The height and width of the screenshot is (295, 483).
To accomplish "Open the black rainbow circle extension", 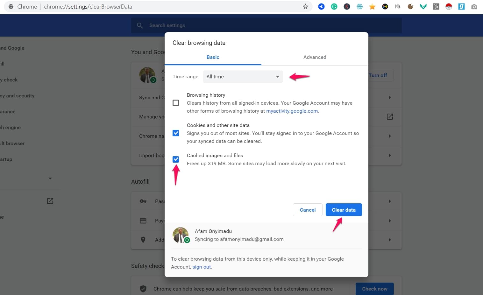I will click(385, 7).
